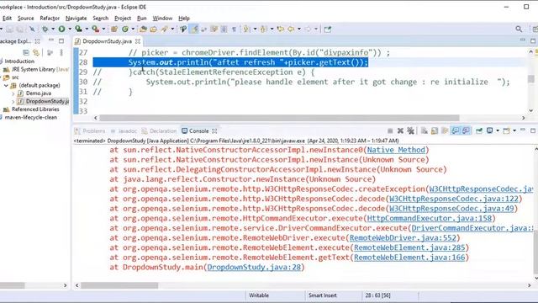Open the DropdownStudy.java:28 stack trace link
Screen dimensions: 538x303
254,268
